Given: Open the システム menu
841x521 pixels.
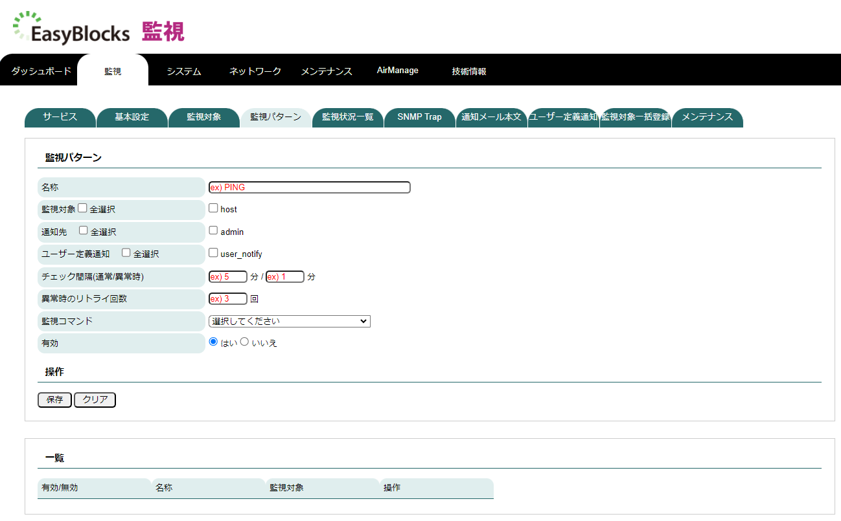Looking at the screenshot, I should pos(183,71).
